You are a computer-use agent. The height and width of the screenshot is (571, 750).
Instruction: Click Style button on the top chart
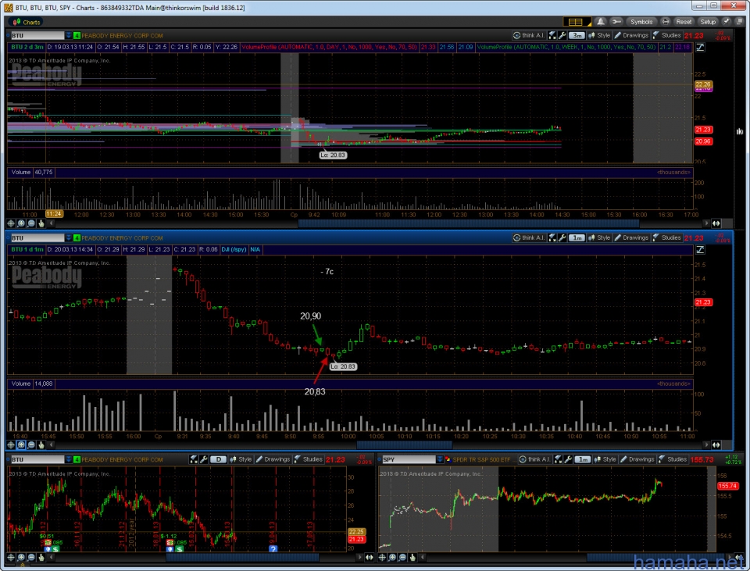coord(599,35)
